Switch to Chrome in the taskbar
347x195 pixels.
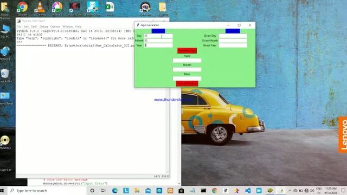point(215,191)
